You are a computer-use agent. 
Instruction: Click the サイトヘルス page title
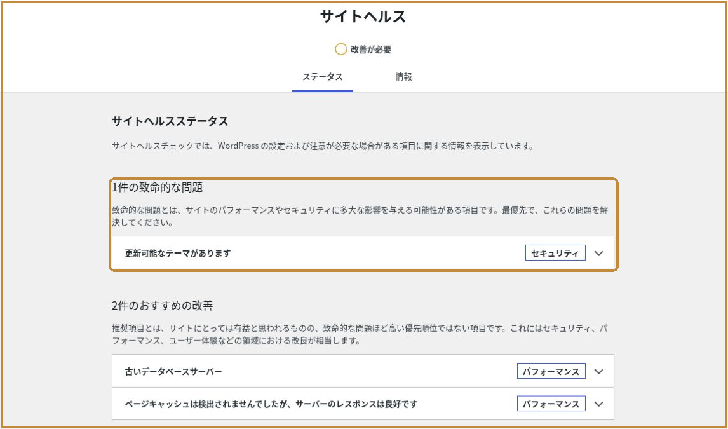[x=363, y=17]
